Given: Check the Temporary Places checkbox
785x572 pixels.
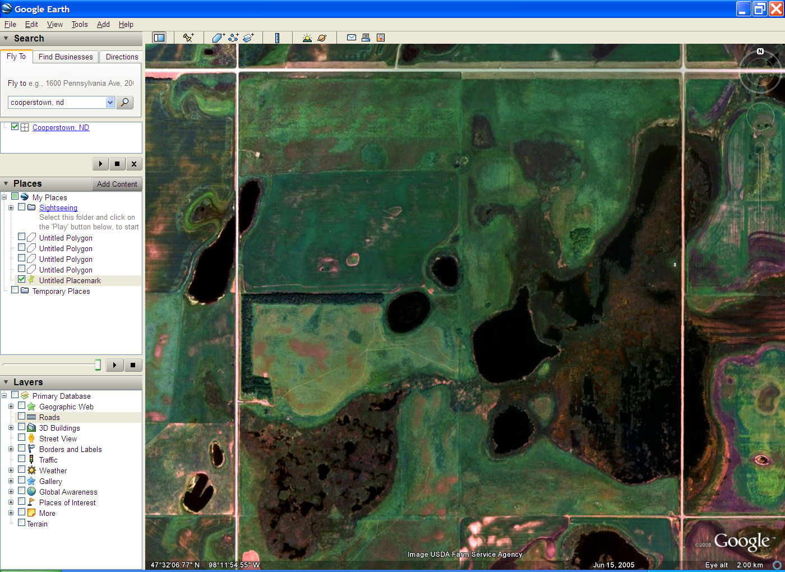Looking at the screenshot, I should 15,290.
